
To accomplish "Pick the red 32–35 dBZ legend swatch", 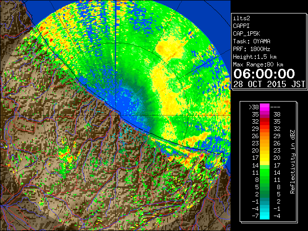I will tap(265, 122).
